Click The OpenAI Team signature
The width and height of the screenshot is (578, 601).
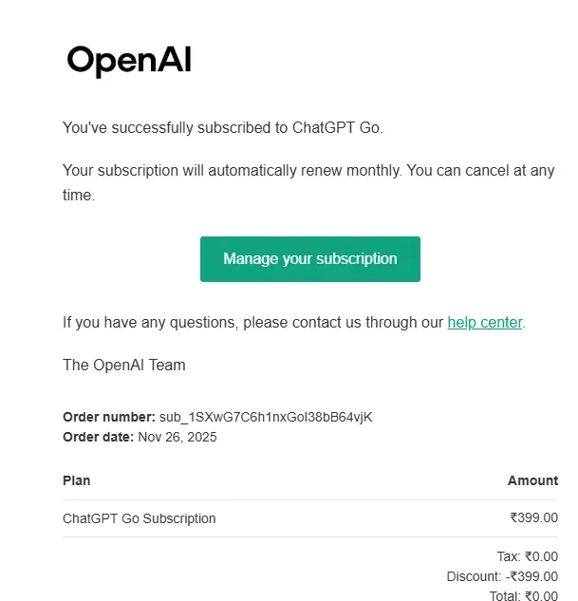coord(124,365)
